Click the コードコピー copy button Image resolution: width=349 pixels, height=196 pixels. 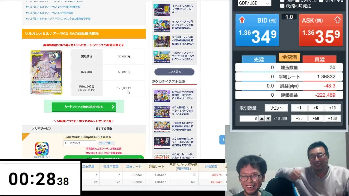[x=106, y=143]
